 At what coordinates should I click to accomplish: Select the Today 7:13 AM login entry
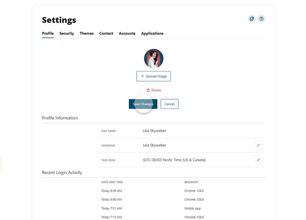click(112, 217)
